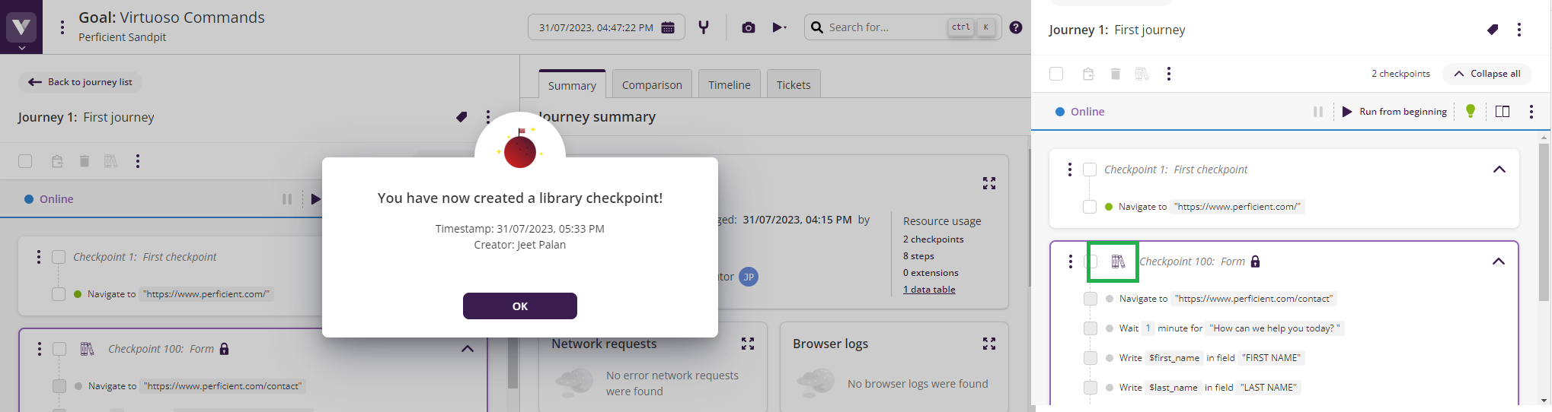Viewport: 1552px width, 412px height.
Task: Open kebab menu of Checkpoint 1 in the side panel
Action: tap(1070, 170)
